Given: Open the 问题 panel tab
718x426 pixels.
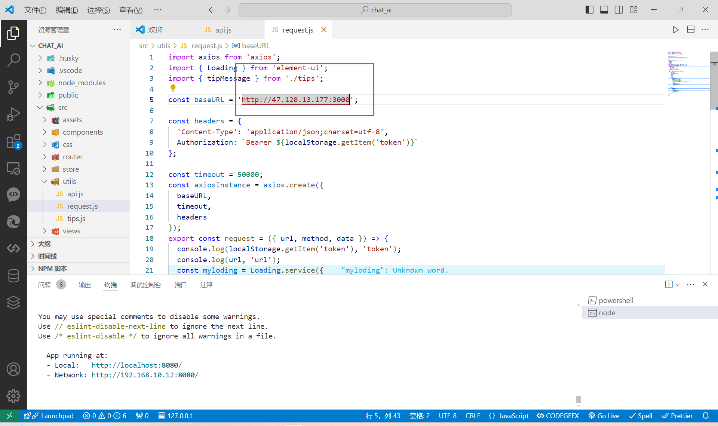Looking at the screenshot, I should click(x=45, y=285).
